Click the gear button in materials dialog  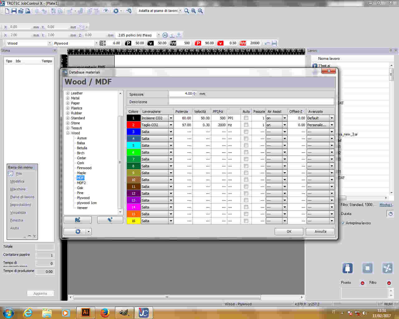[x=78, y=231]
